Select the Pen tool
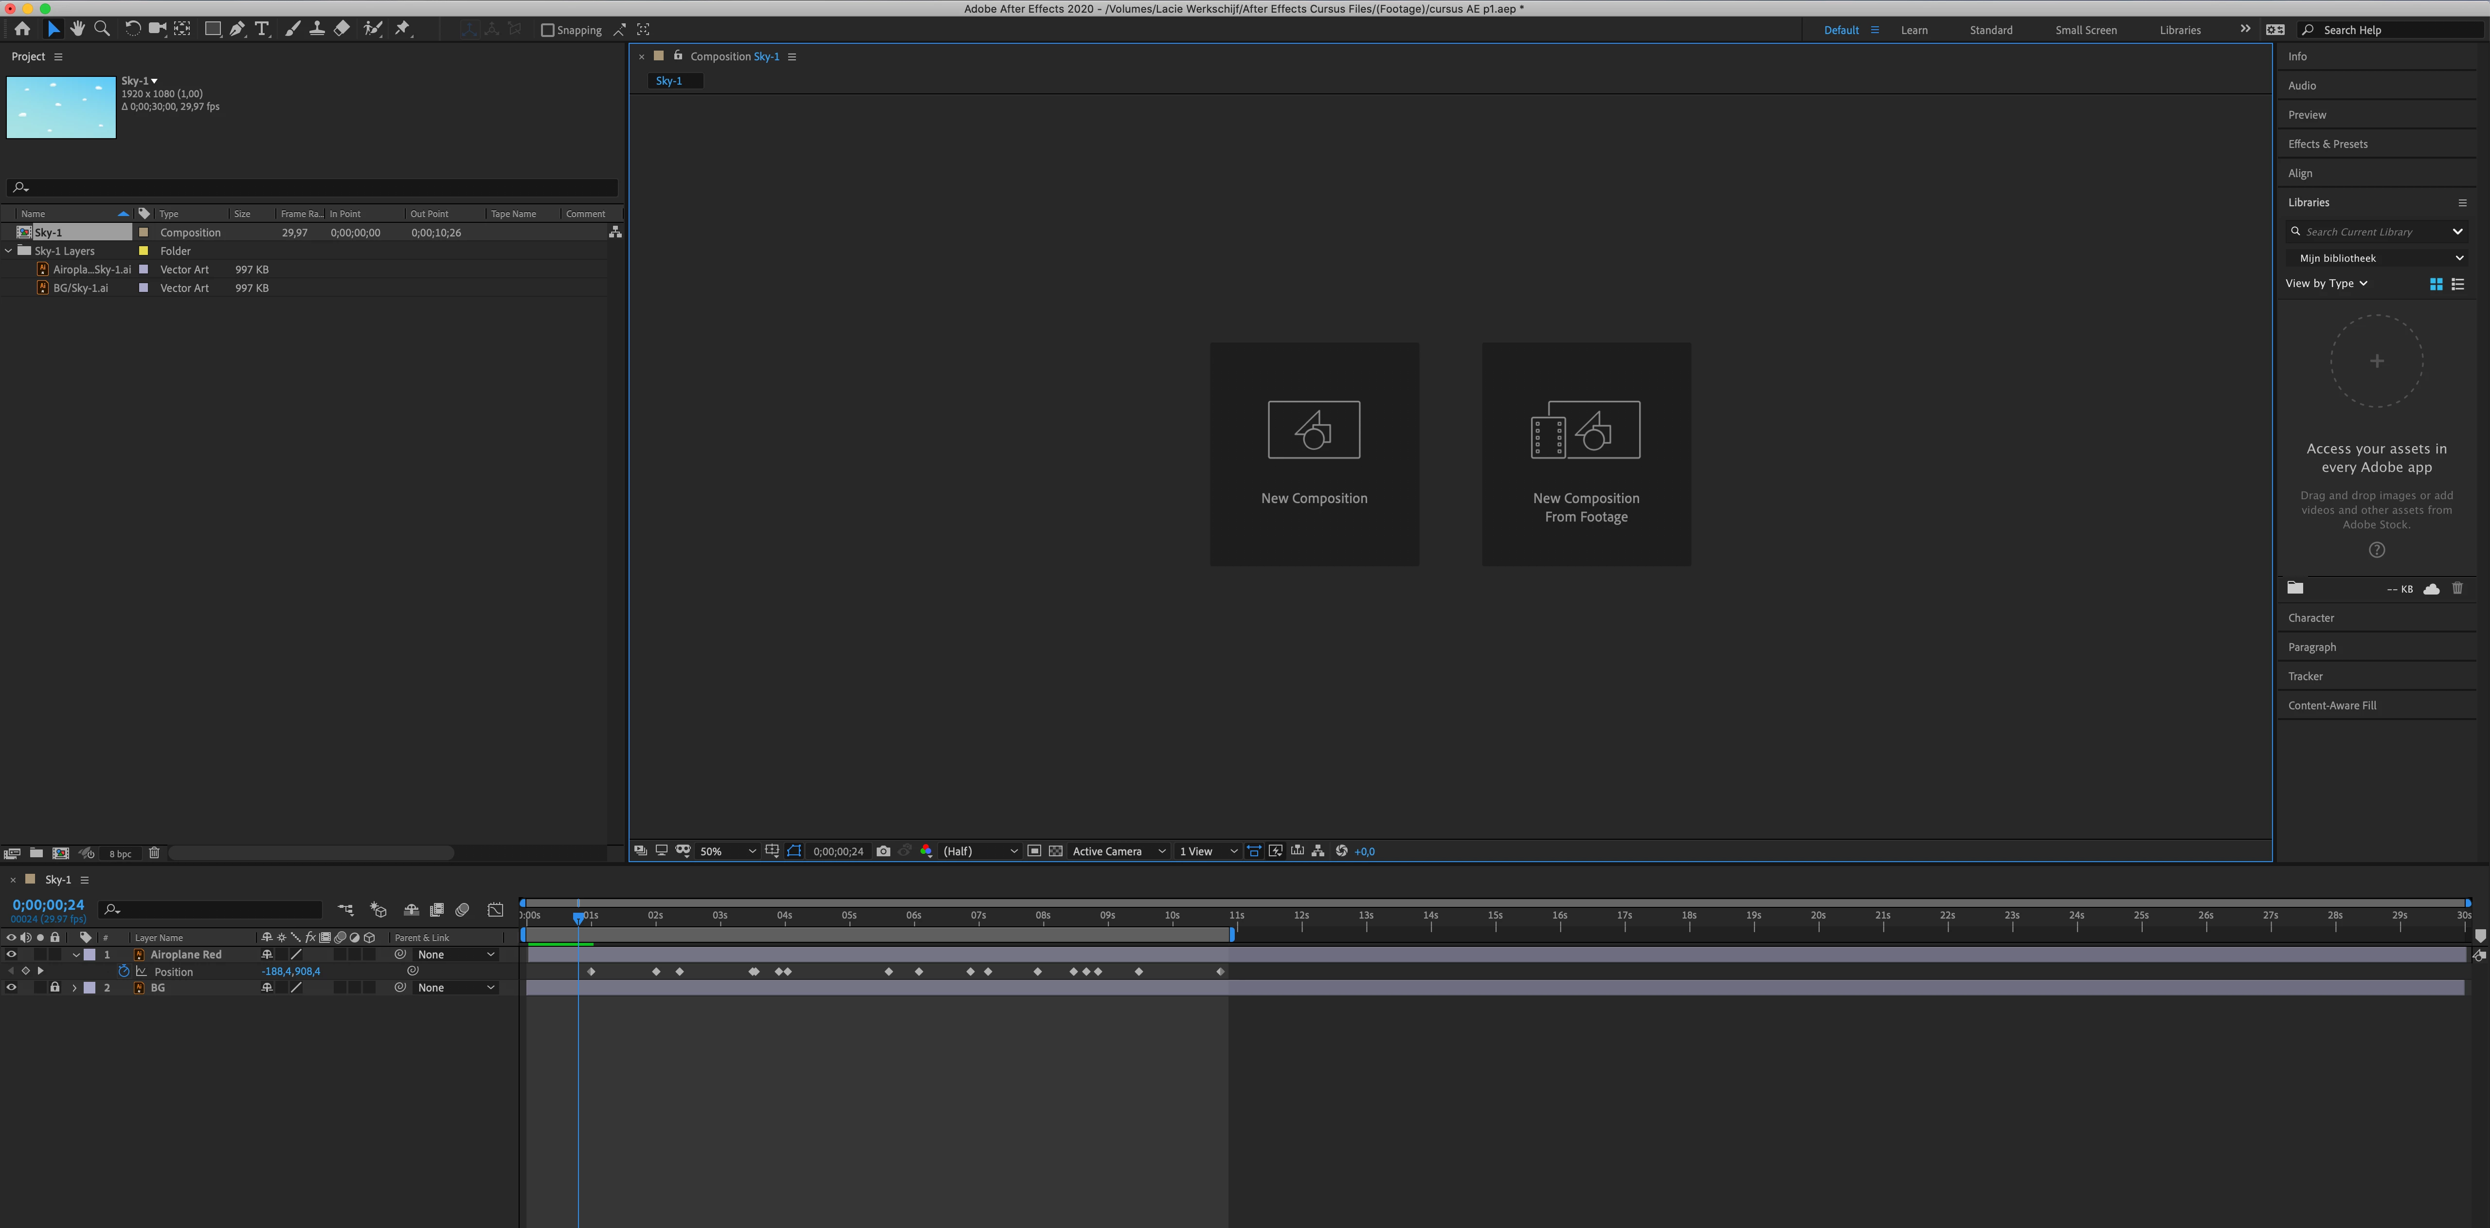Viewport: 2490px width, 1228px height. pos(237,29)
